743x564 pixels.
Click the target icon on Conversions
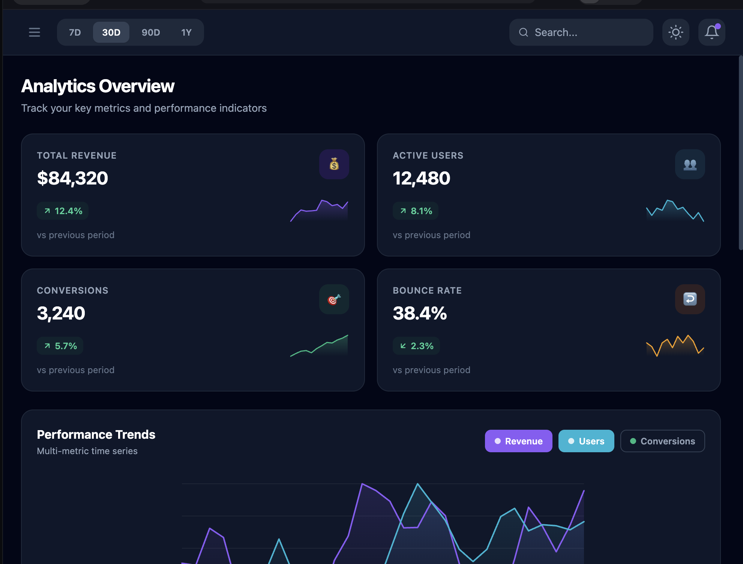pos(334,299)
